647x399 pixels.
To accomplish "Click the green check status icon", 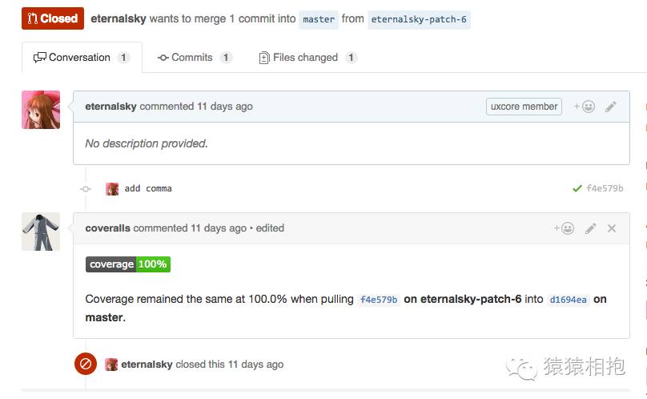I will coord(577,189).
